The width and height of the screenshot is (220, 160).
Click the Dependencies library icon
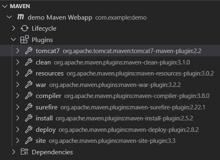pos(24,152)
